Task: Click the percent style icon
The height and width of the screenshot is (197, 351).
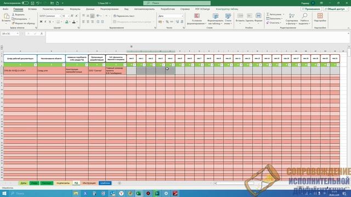Action: (x=167, y=22)
